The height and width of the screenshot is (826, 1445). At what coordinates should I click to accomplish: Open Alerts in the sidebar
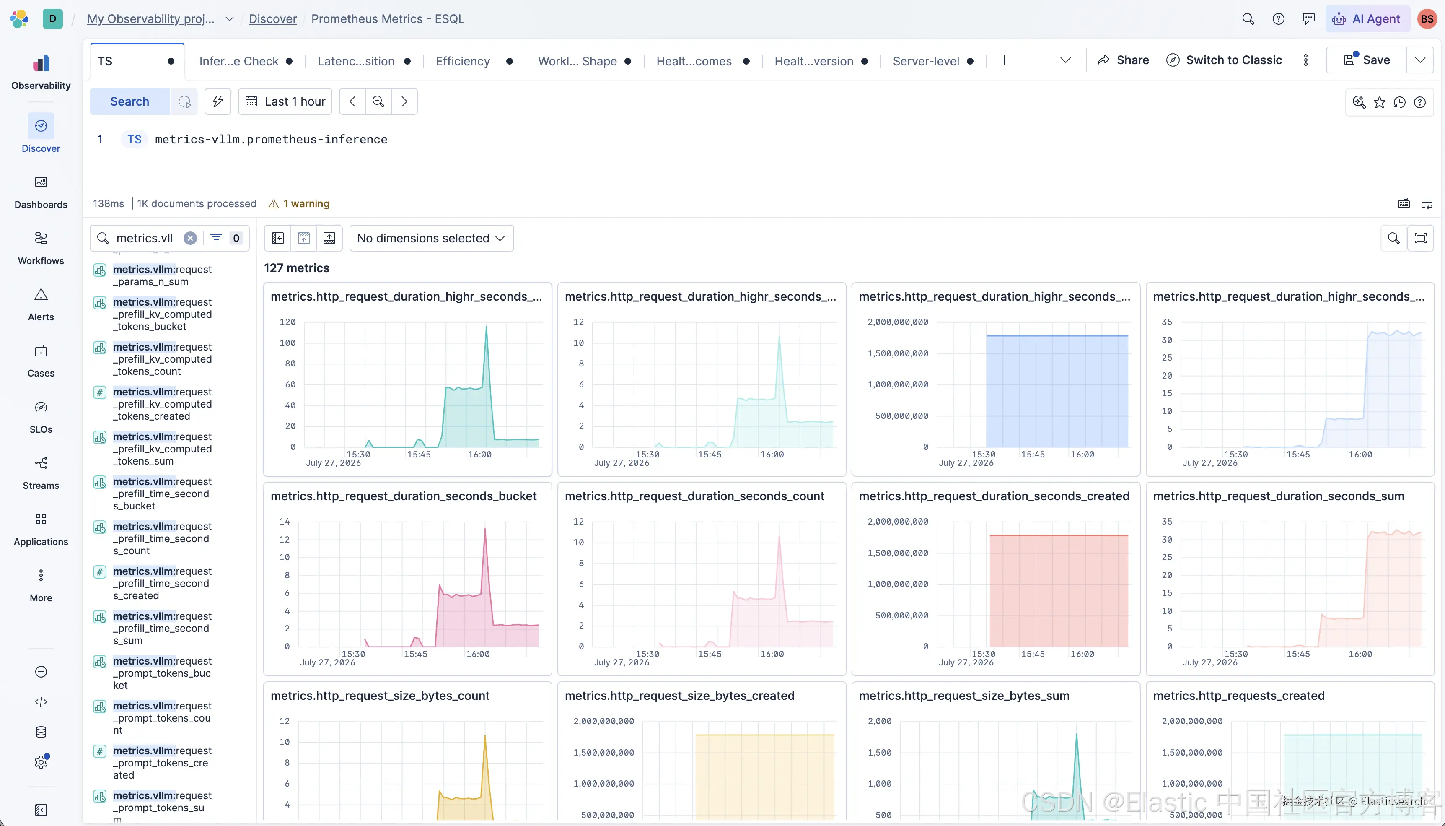41,305
